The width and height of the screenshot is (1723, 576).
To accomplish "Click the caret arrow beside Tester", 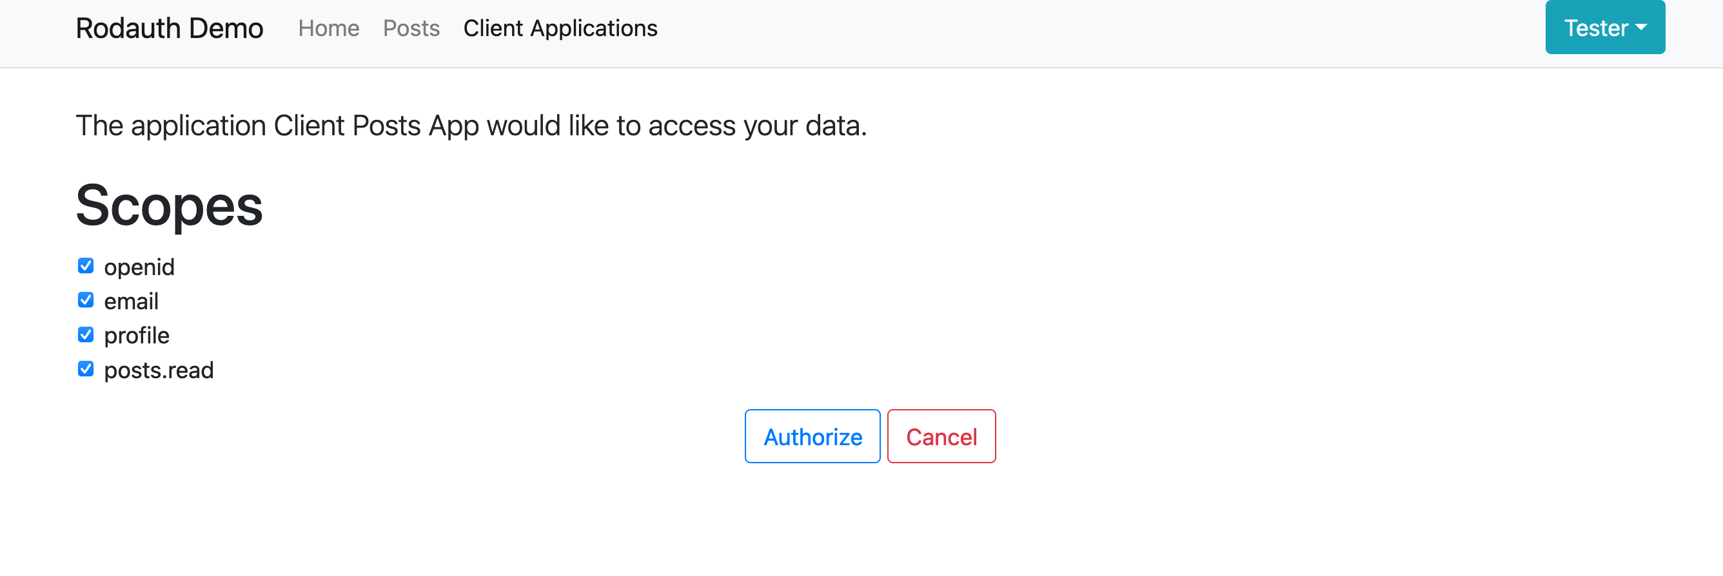I will point(1640,28).
